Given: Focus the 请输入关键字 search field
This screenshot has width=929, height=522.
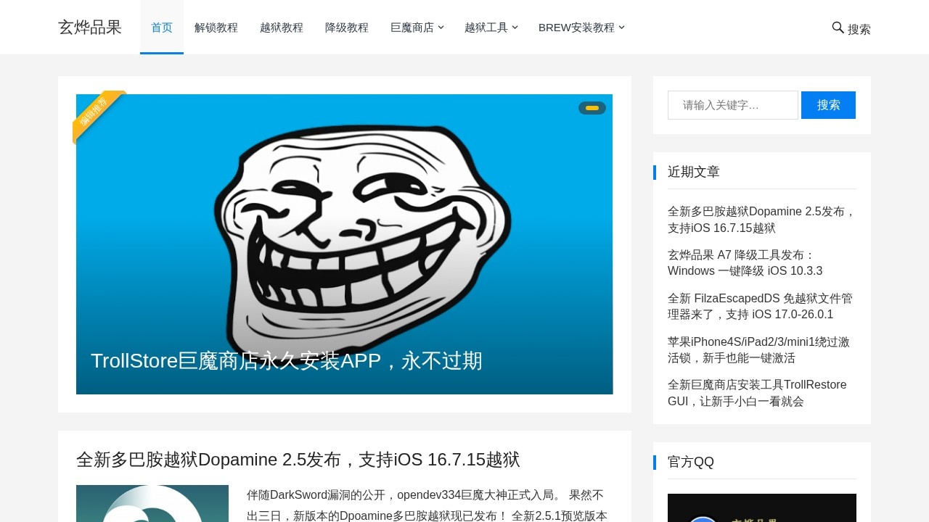Looking at the screenshot, I should (733, 105).
